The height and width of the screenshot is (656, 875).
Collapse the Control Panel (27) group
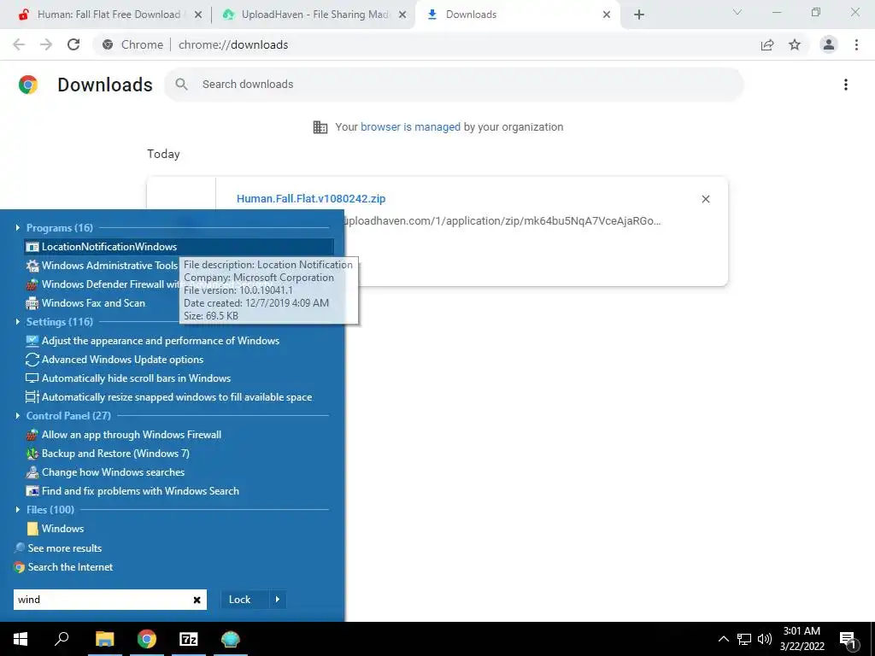(x=18, y=416)
